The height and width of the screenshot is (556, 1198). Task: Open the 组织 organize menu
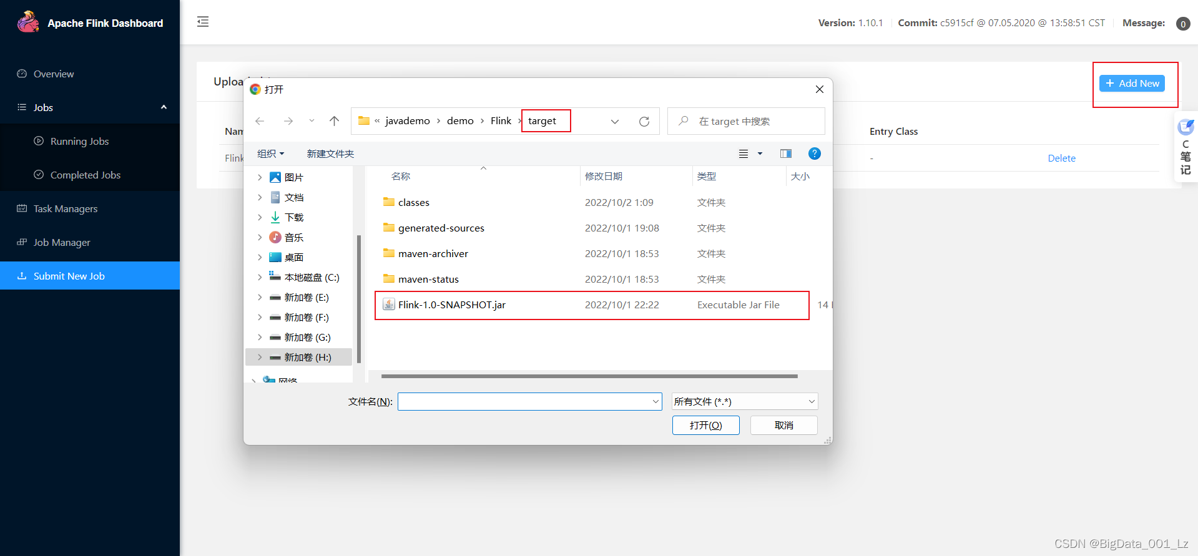click(x=270, y=154)
